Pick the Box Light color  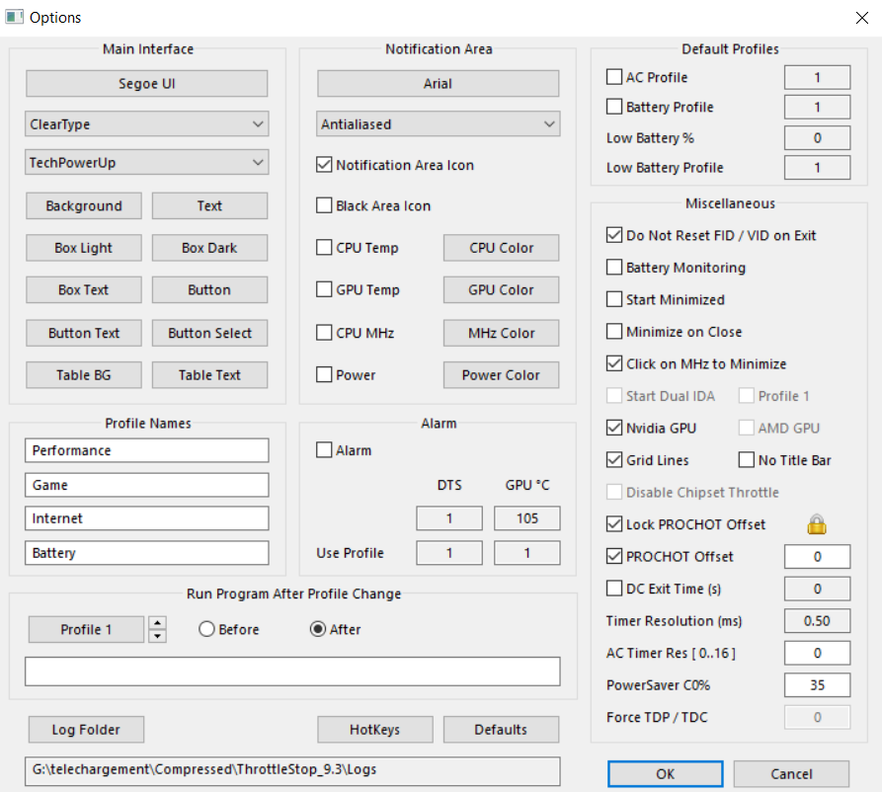point(84,248)
